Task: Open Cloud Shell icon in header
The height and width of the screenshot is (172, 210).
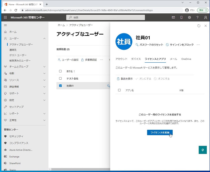Action: [173, 17]
